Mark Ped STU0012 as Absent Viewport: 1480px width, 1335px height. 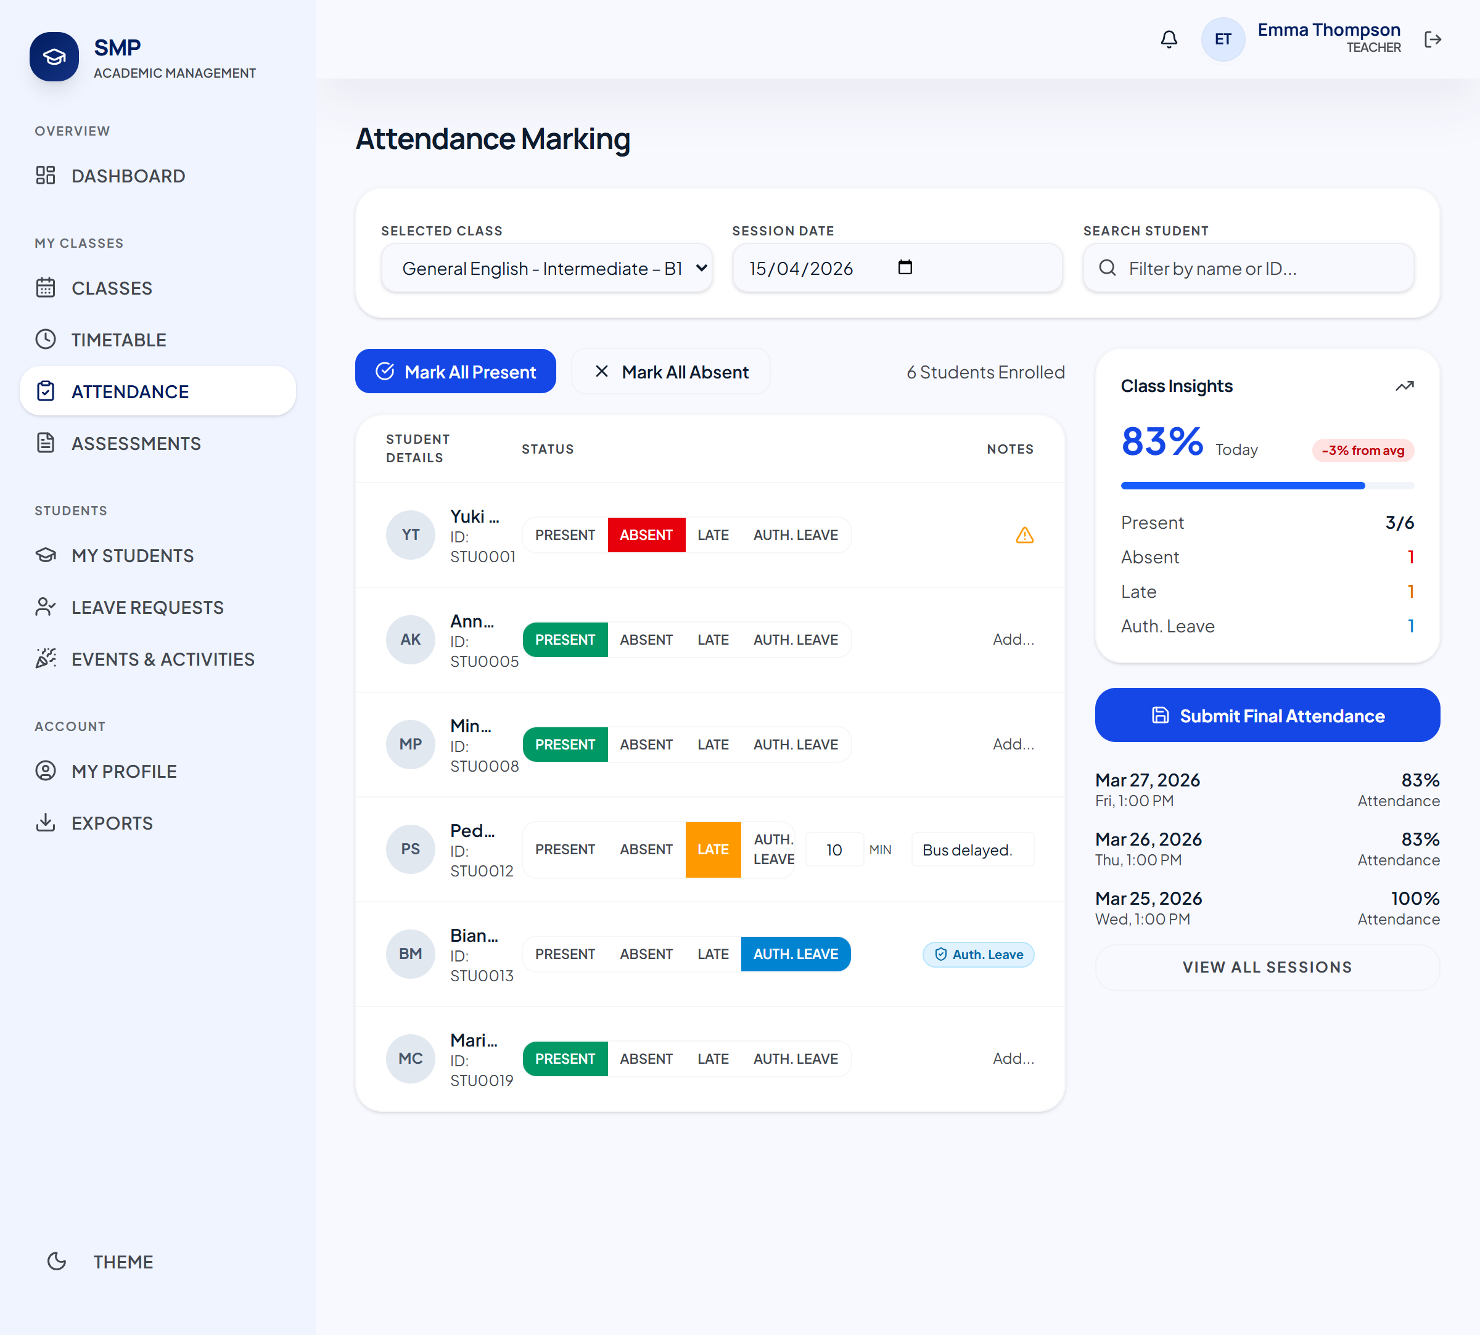pos(646,849)
